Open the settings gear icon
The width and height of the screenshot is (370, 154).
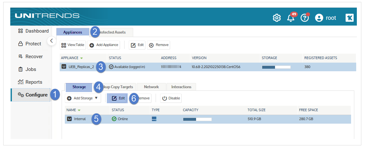pyautogui.click(x=277, y=18)
